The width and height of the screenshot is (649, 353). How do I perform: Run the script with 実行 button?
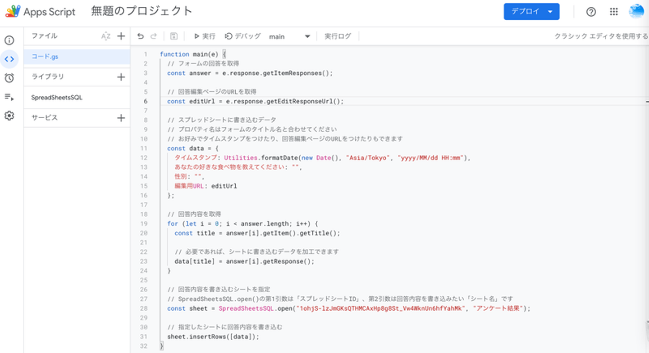(x=204, y=36)
